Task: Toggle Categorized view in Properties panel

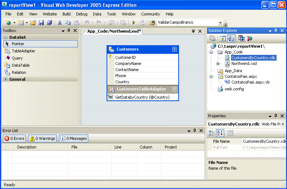Action: point(212,133)
